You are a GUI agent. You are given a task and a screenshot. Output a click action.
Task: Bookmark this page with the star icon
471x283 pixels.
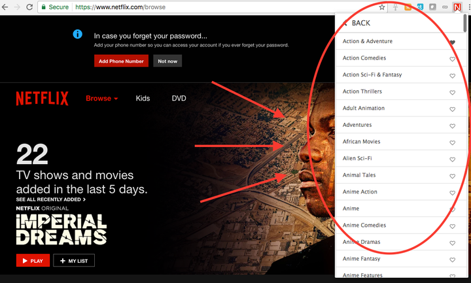click(382, 7)
